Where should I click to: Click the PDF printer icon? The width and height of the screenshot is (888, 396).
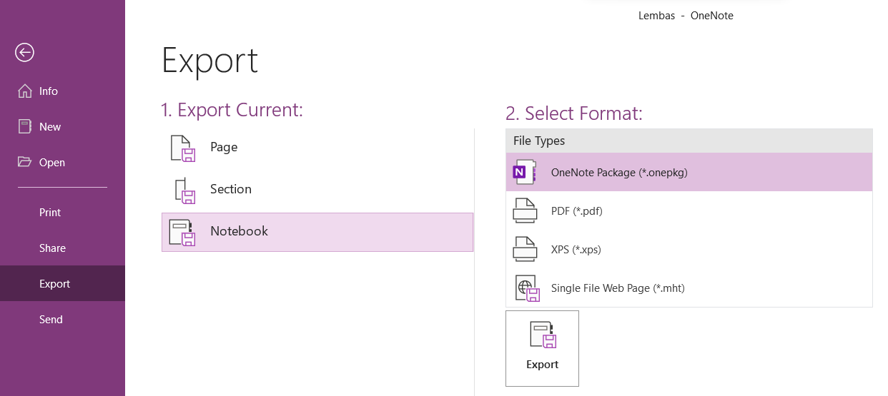click(526, 210)
